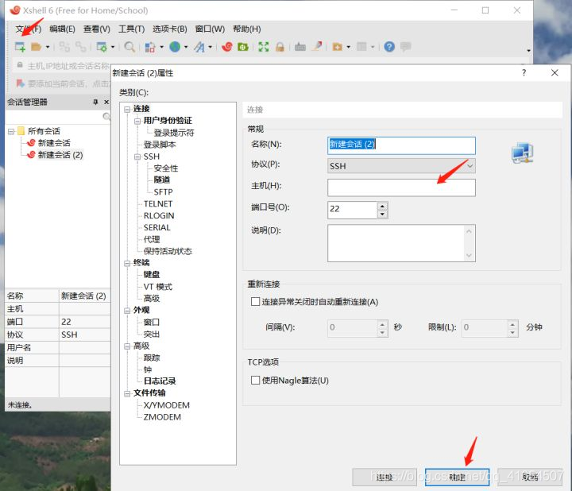Click the New Session toolbar icon
572x491 pixels.
(20, 47)
